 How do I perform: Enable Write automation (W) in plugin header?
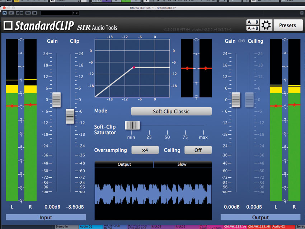[x=22, y=13]
